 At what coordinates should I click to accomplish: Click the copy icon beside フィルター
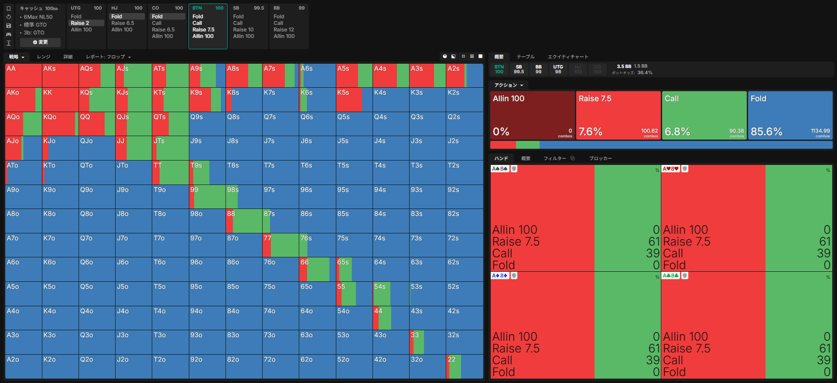573,158
